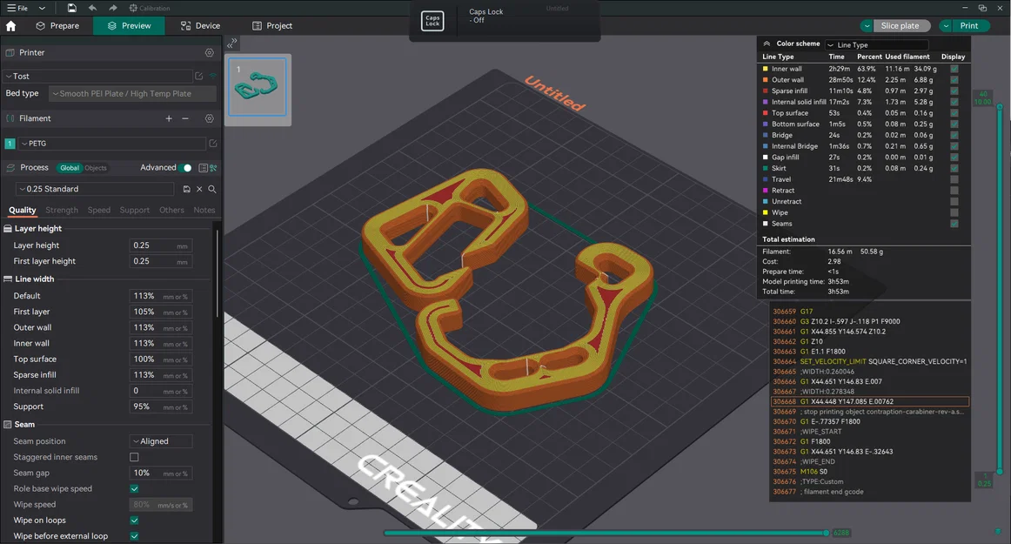Select plate 1 thumbnail
Viewport: 1011px width, 544px height.
click(x=258, y=87)
